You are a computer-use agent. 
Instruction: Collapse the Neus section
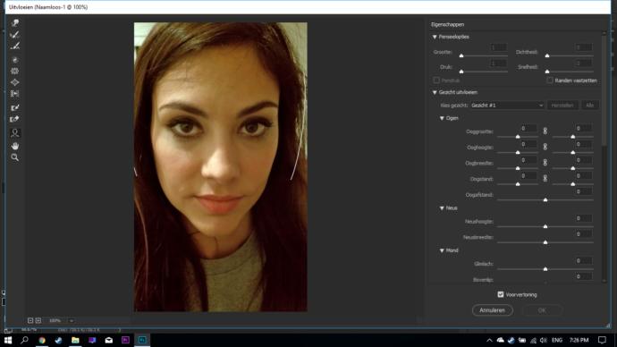[x=442, y=208]
